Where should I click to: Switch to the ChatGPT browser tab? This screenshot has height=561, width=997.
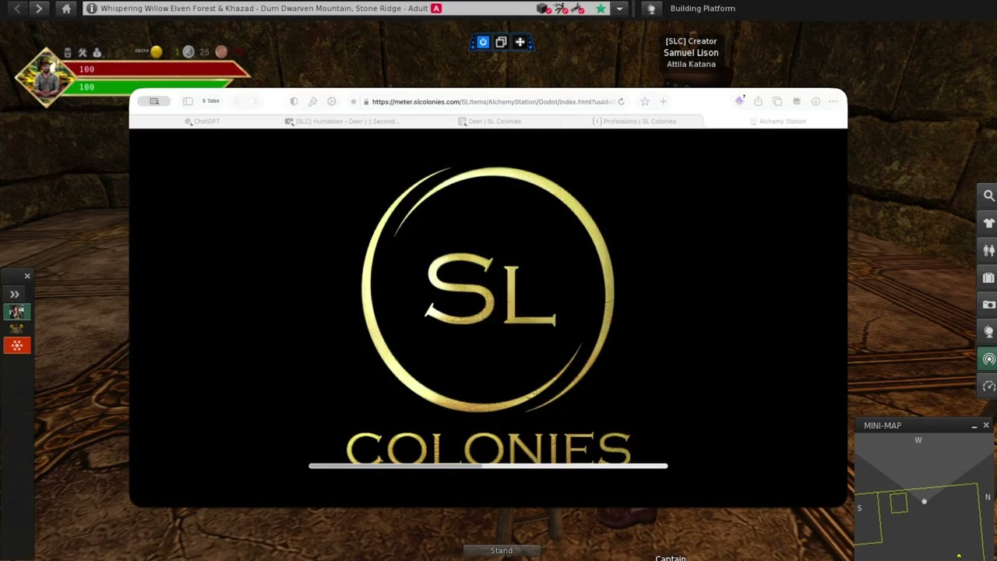(x=203, y=122)
